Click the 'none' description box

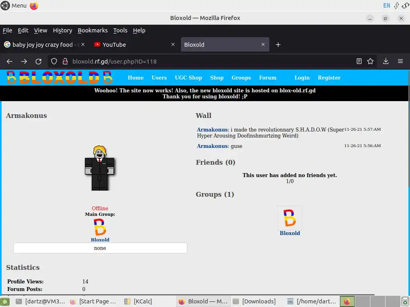tap(100, 248)
